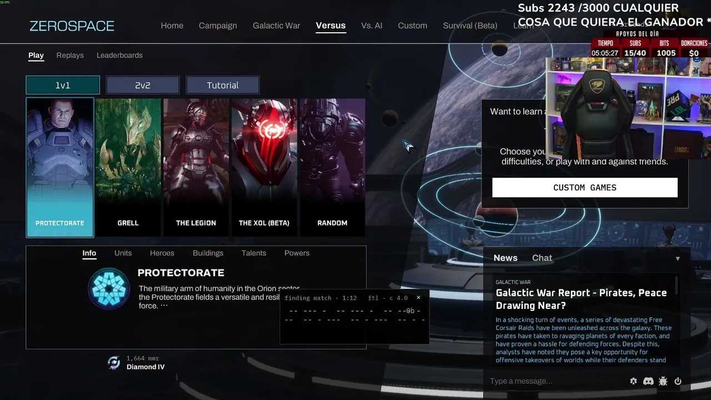Show the faction Info tab
This screenshot has height=400, width=711.
(x=89, y=253)
